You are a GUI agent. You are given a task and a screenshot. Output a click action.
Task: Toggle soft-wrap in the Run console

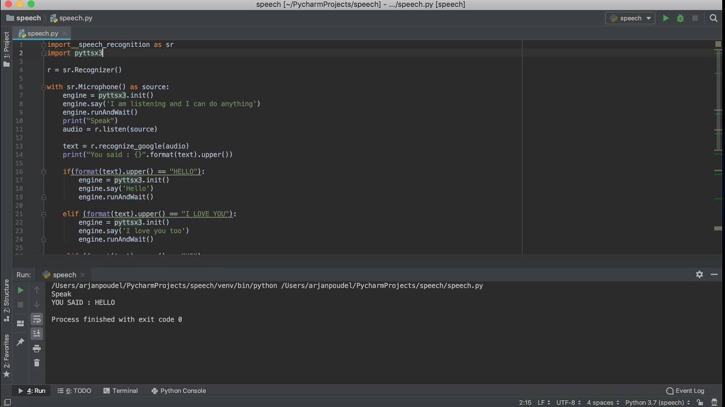click(x=37, y=319)
